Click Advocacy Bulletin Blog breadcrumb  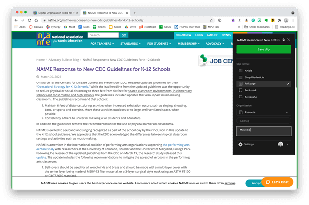tap(63, 60)
